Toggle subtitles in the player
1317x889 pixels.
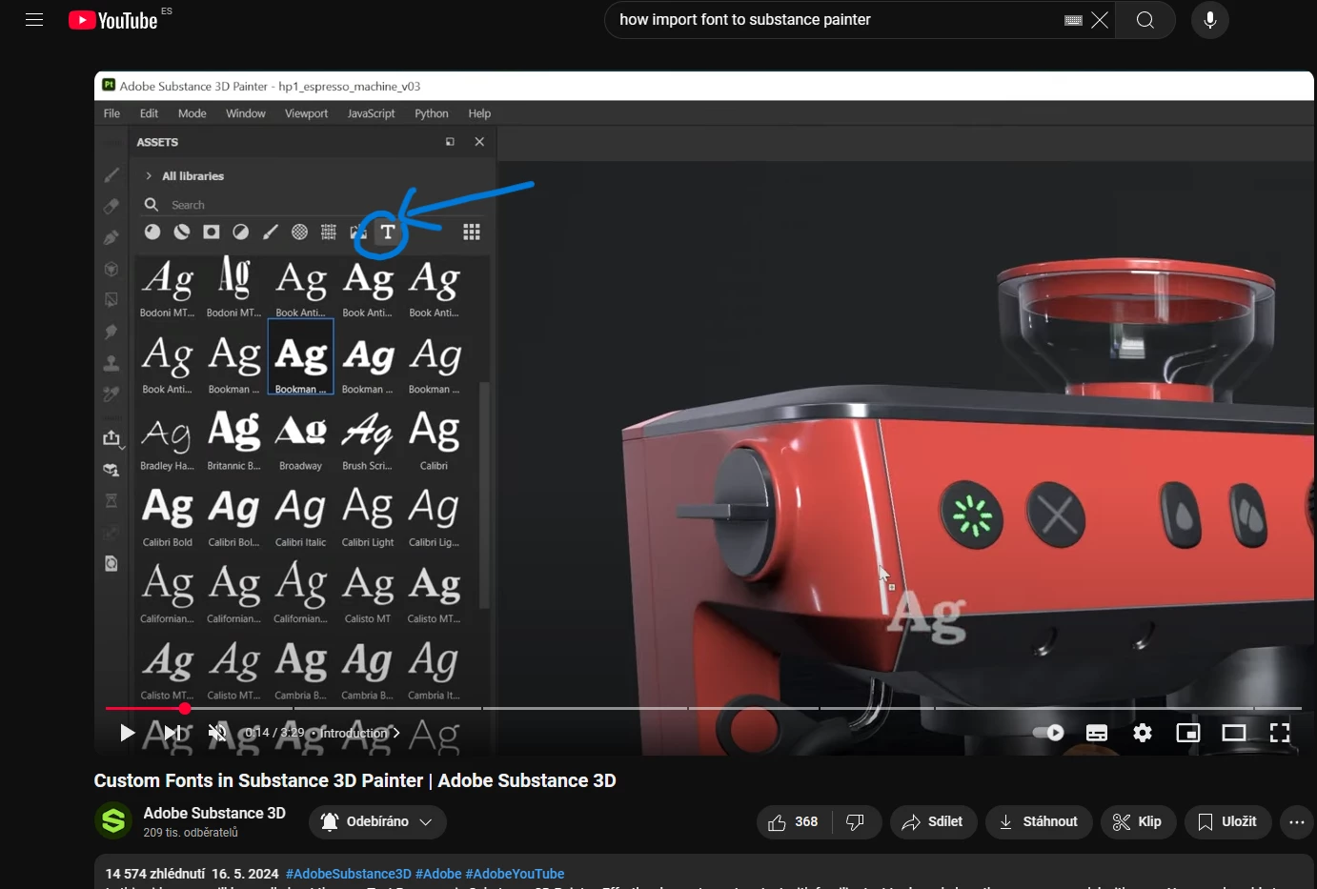(x=1097, y=733)
